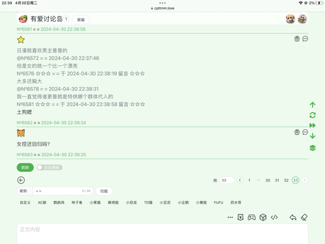Screen dimensions: 325x244
Task: Click the circled back arrow icon
Action: [21, 180]
